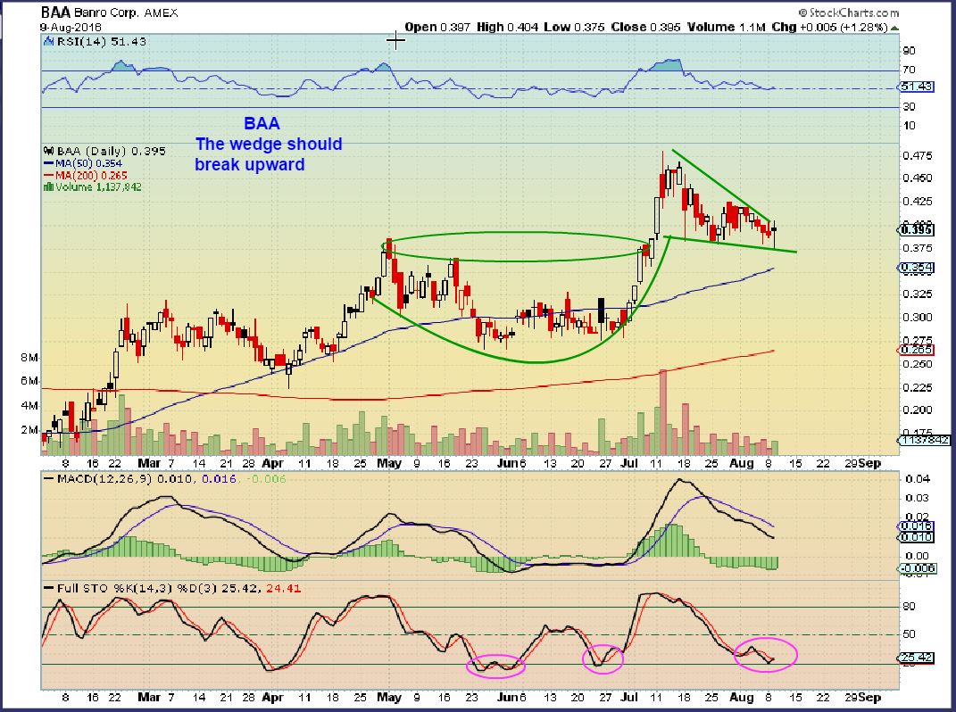Click the MACD -0.006 histogram value tag
The width and height of the screenshot is (956, 712).
pyautogui.click(x=917, y=568)
